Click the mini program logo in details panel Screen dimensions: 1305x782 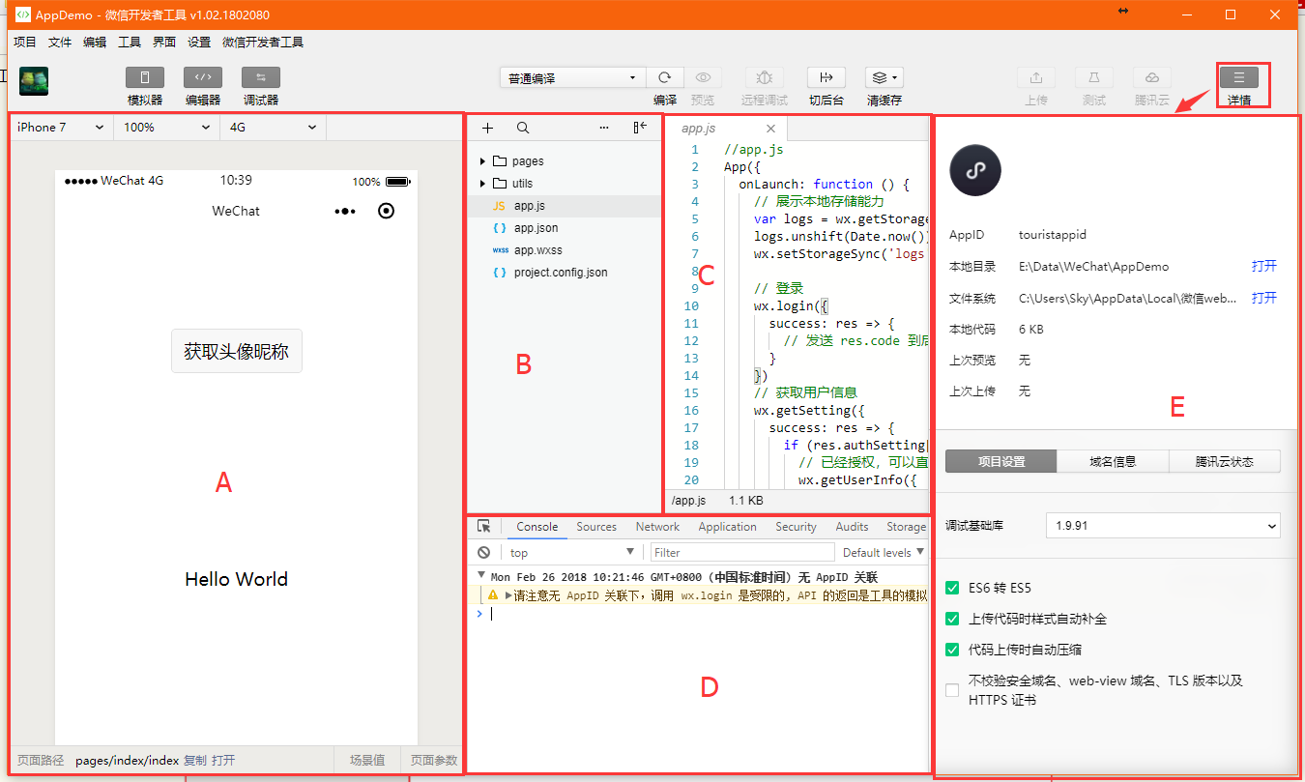tap(975, 171)
